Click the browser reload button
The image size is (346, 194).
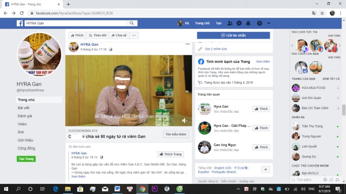click(21, 13)
